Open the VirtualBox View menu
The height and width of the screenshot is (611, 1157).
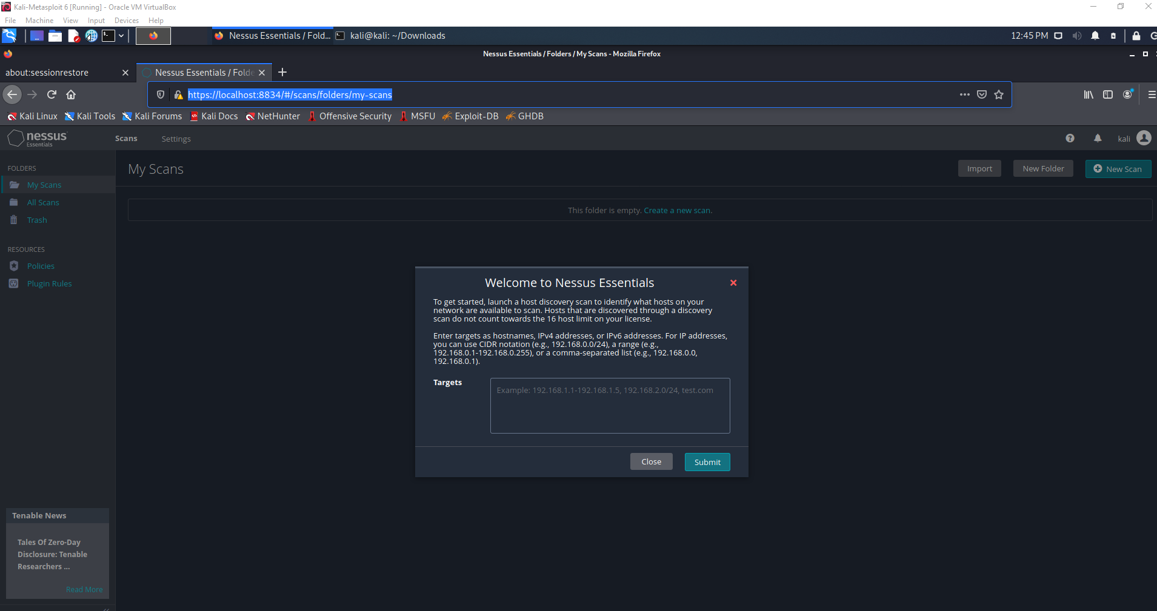(x=70, y=21)
